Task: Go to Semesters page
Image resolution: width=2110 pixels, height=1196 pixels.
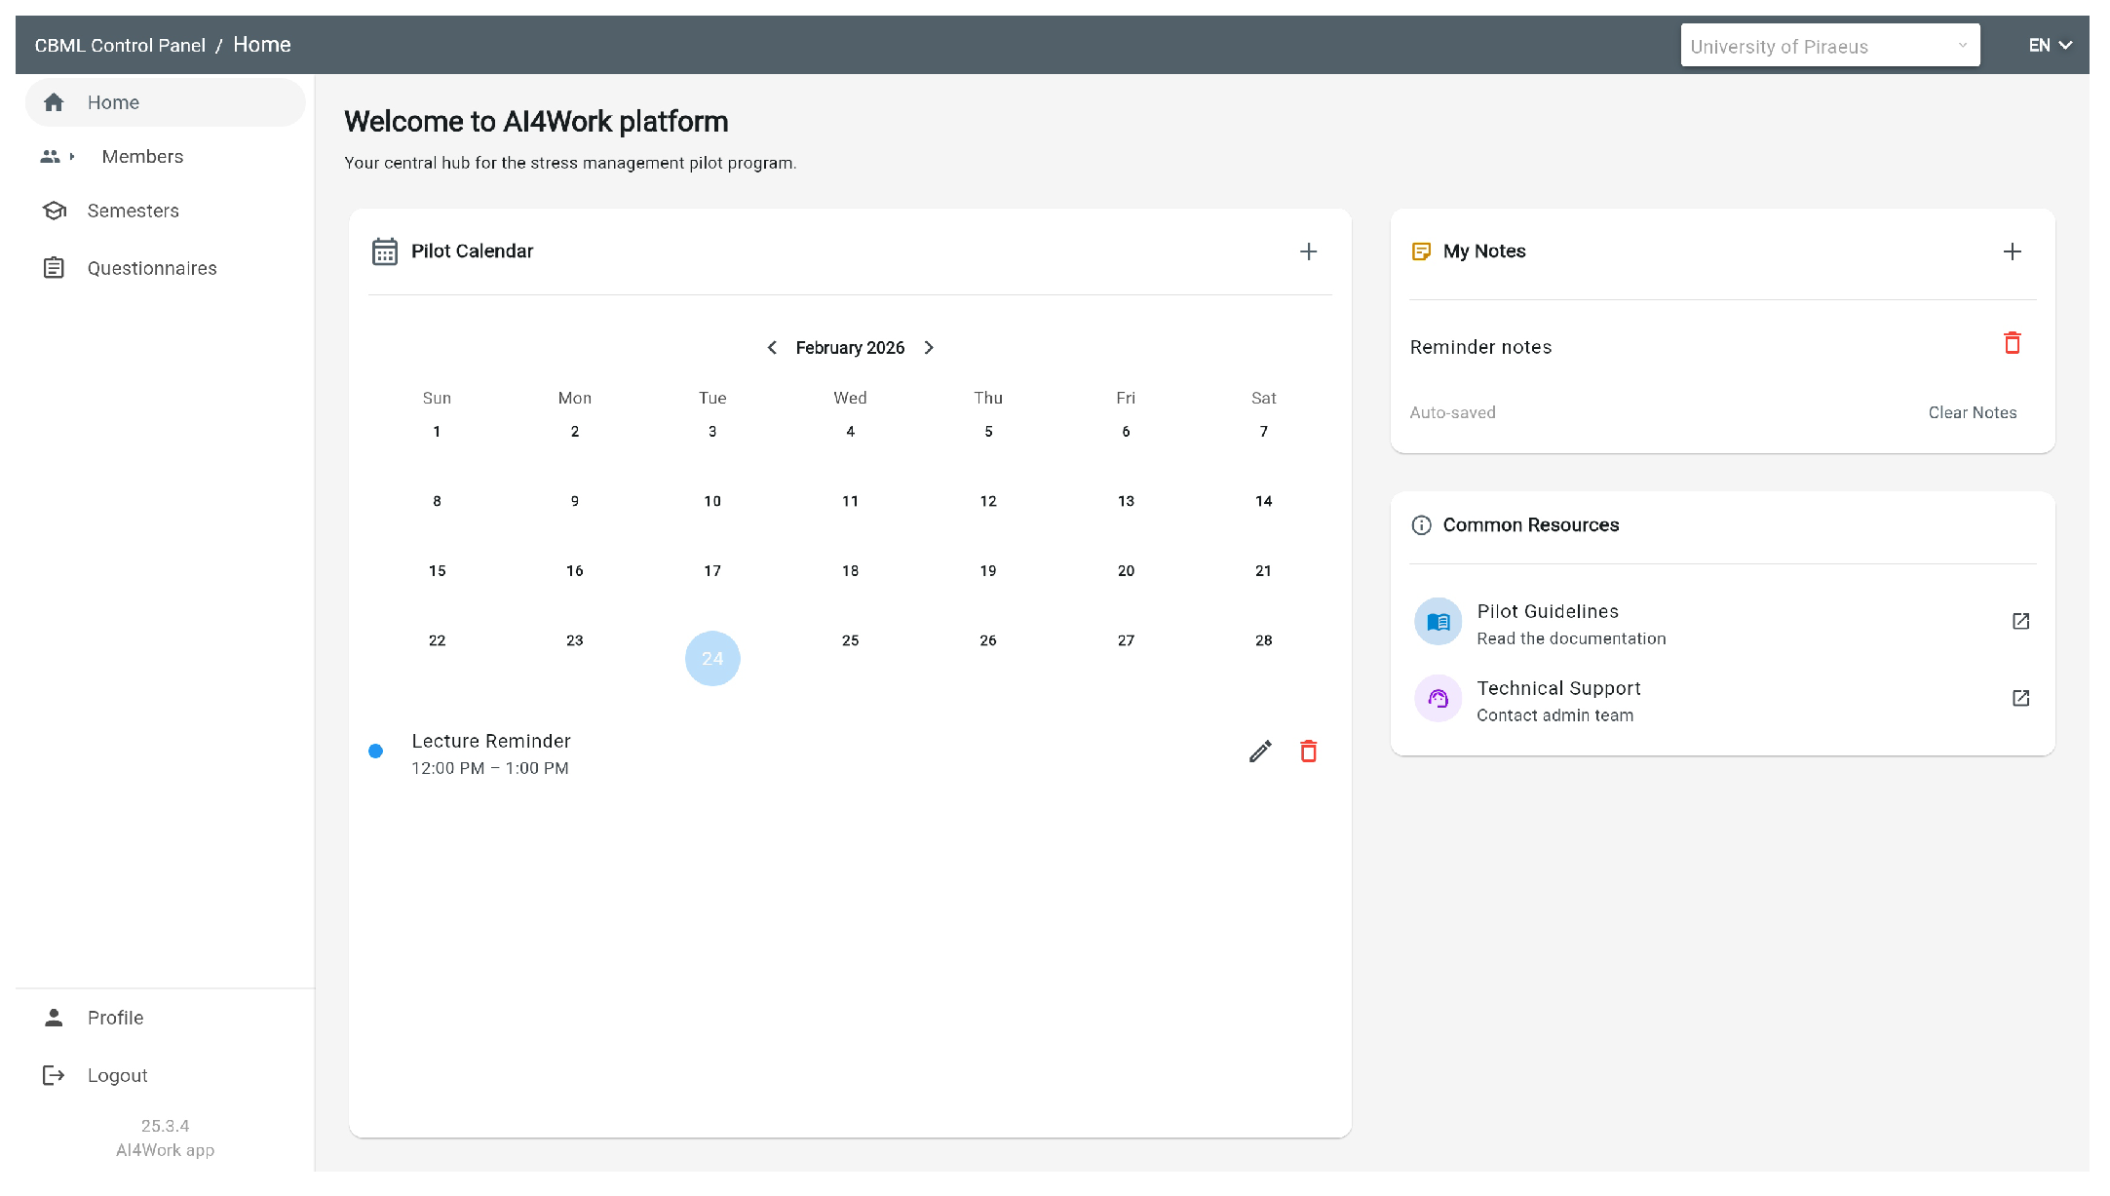Action: (134, 211)
